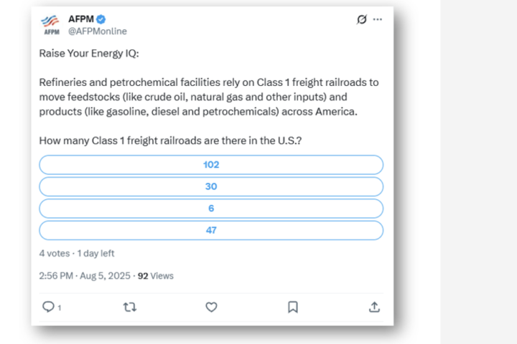Vote for the 30 poll option
This screenshot has width=517, height=344.
tap(211, 186)
